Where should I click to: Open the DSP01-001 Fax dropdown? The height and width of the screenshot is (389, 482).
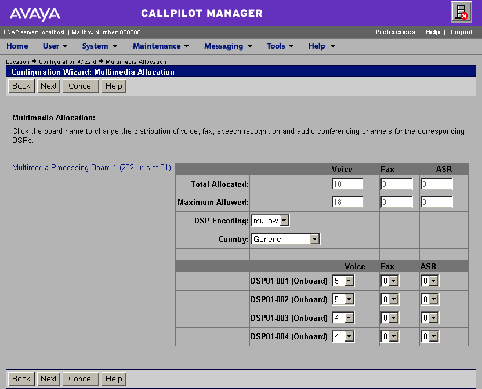click(390, 281)
